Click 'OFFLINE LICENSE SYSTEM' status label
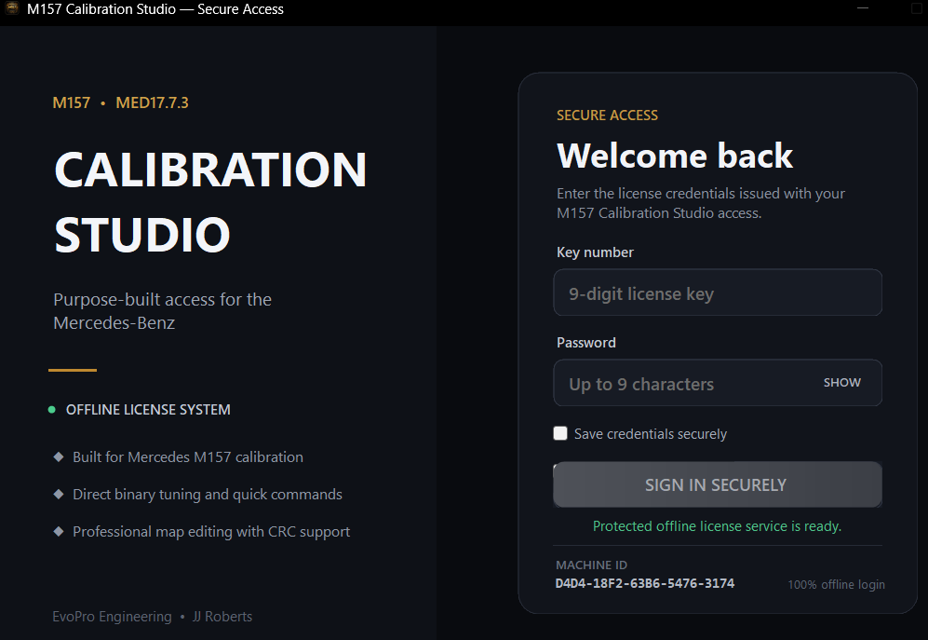The width and height of the screenshot is (928, 640). [148, 410]
